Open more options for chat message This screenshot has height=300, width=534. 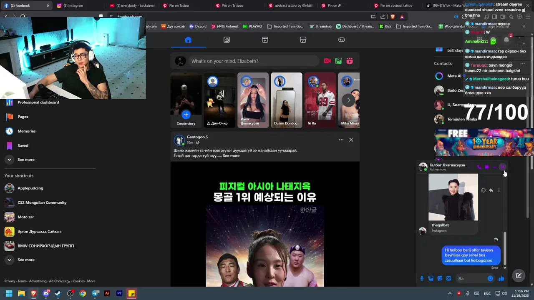pyautogui.click(x=499, y=190)
